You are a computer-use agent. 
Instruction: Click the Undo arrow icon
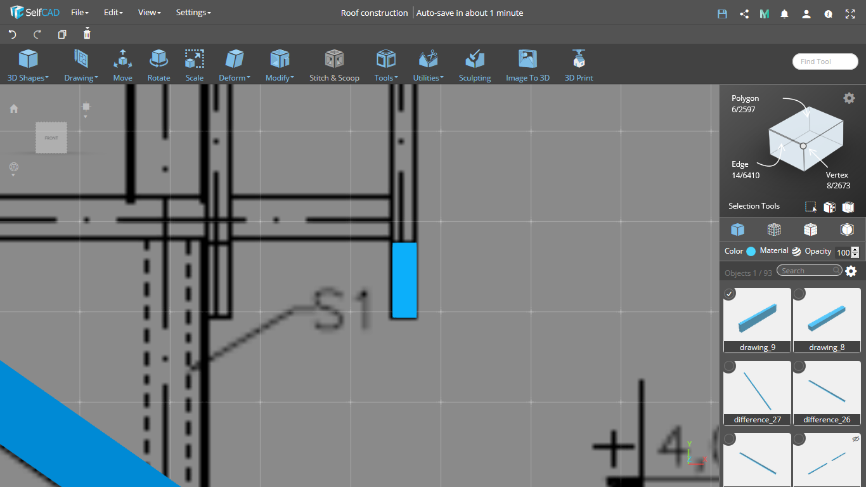(x=12, y=34)
